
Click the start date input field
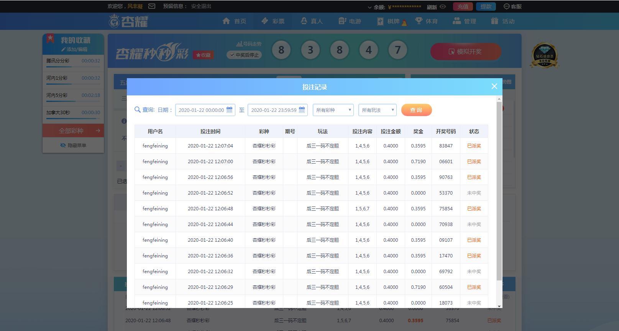[x=205, y=110]
